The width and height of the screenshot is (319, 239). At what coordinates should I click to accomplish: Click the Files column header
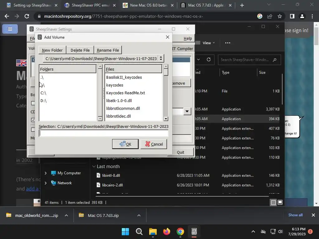[x=133, y=69]
